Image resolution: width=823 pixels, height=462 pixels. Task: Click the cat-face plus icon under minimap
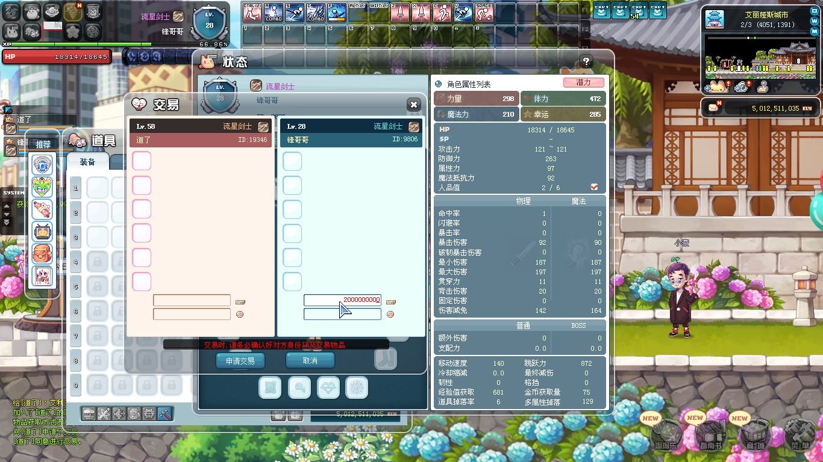click(x=716, y=87)
